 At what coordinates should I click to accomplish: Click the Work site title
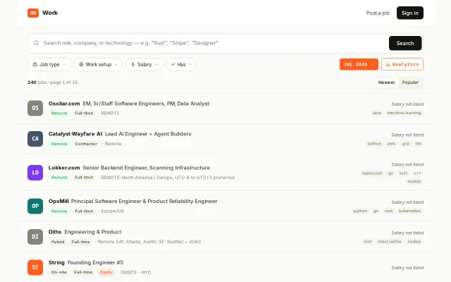coord(50,13)
